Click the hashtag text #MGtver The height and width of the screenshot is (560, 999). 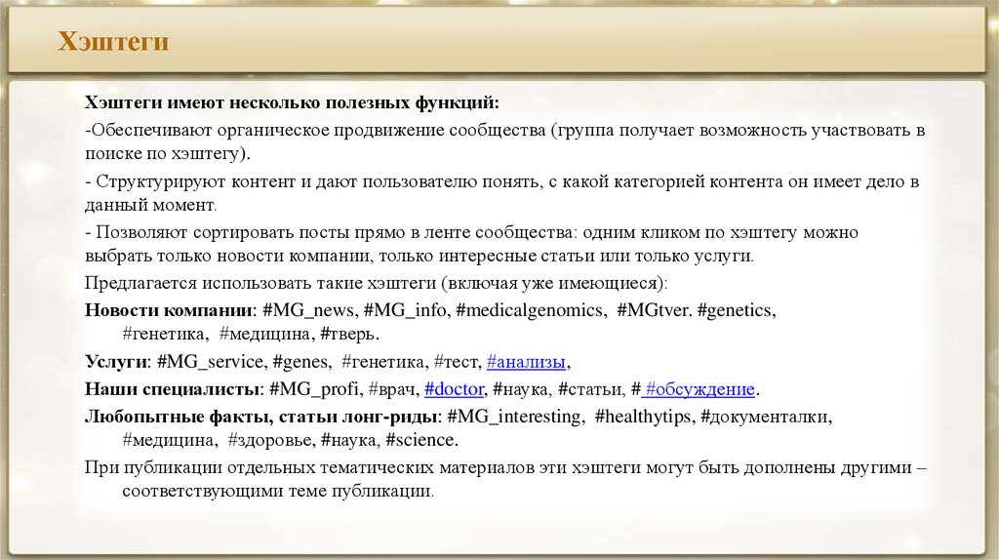click(x=653, y=310)
